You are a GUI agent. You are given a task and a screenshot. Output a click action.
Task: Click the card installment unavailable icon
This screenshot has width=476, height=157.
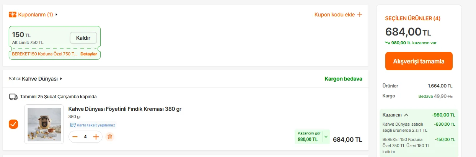pyautogui.click(x=73, y=125)
